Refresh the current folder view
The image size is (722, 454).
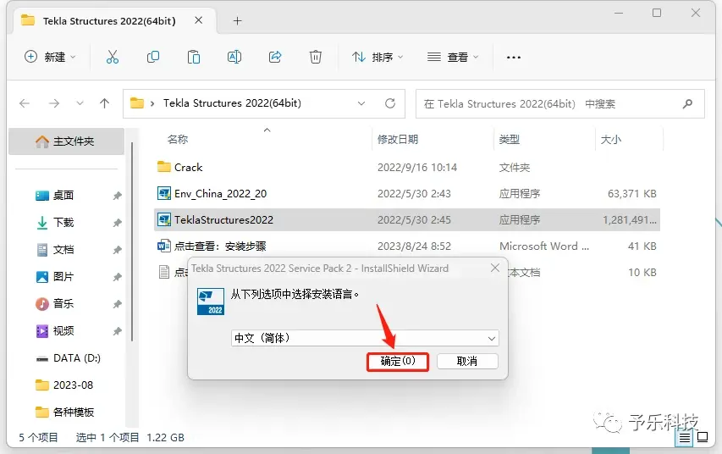tap(390, 103)
